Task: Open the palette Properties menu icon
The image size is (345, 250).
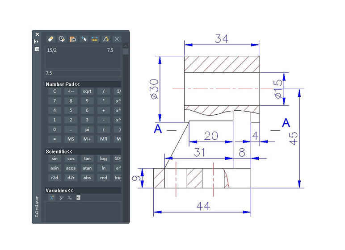Action: [x=37, y=49]
